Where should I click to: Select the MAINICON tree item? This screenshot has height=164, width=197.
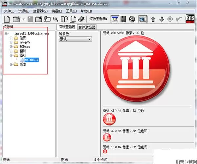[x=32, y=60]
